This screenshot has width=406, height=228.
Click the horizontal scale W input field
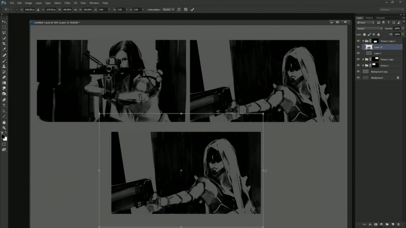click(66, 9)
